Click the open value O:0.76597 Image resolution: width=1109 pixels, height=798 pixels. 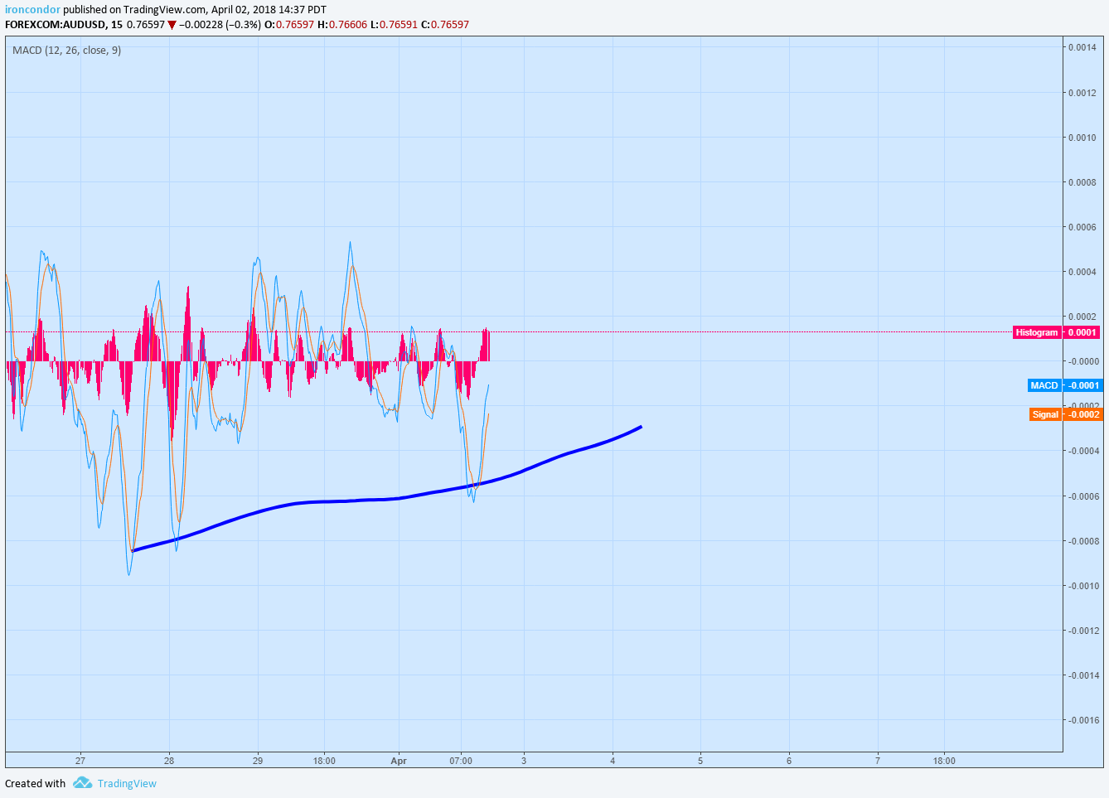[289, 25]
